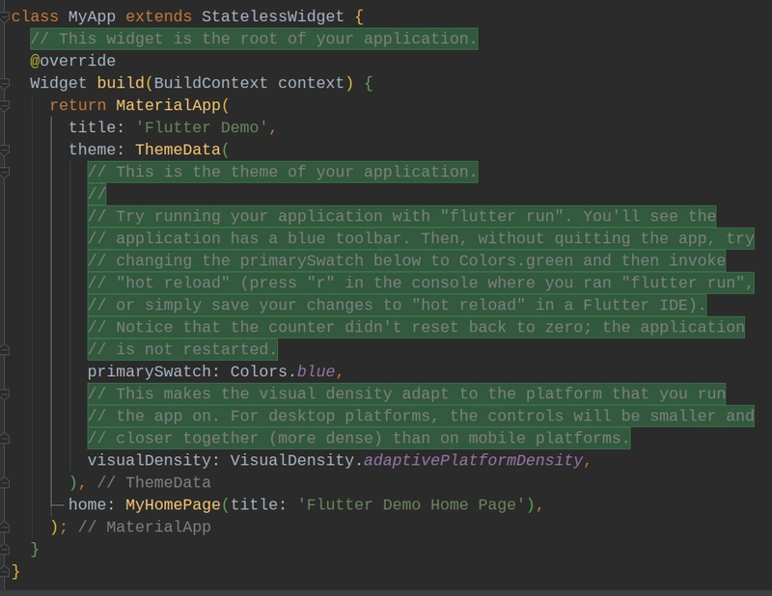Click the @override annotation

73,61
